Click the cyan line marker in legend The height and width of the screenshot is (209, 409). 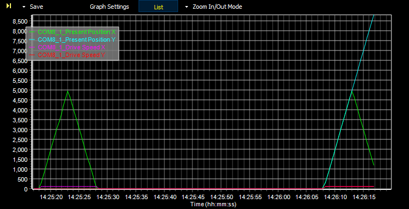32,39
